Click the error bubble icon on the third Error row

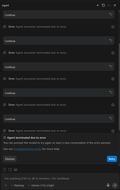(5, 79)
